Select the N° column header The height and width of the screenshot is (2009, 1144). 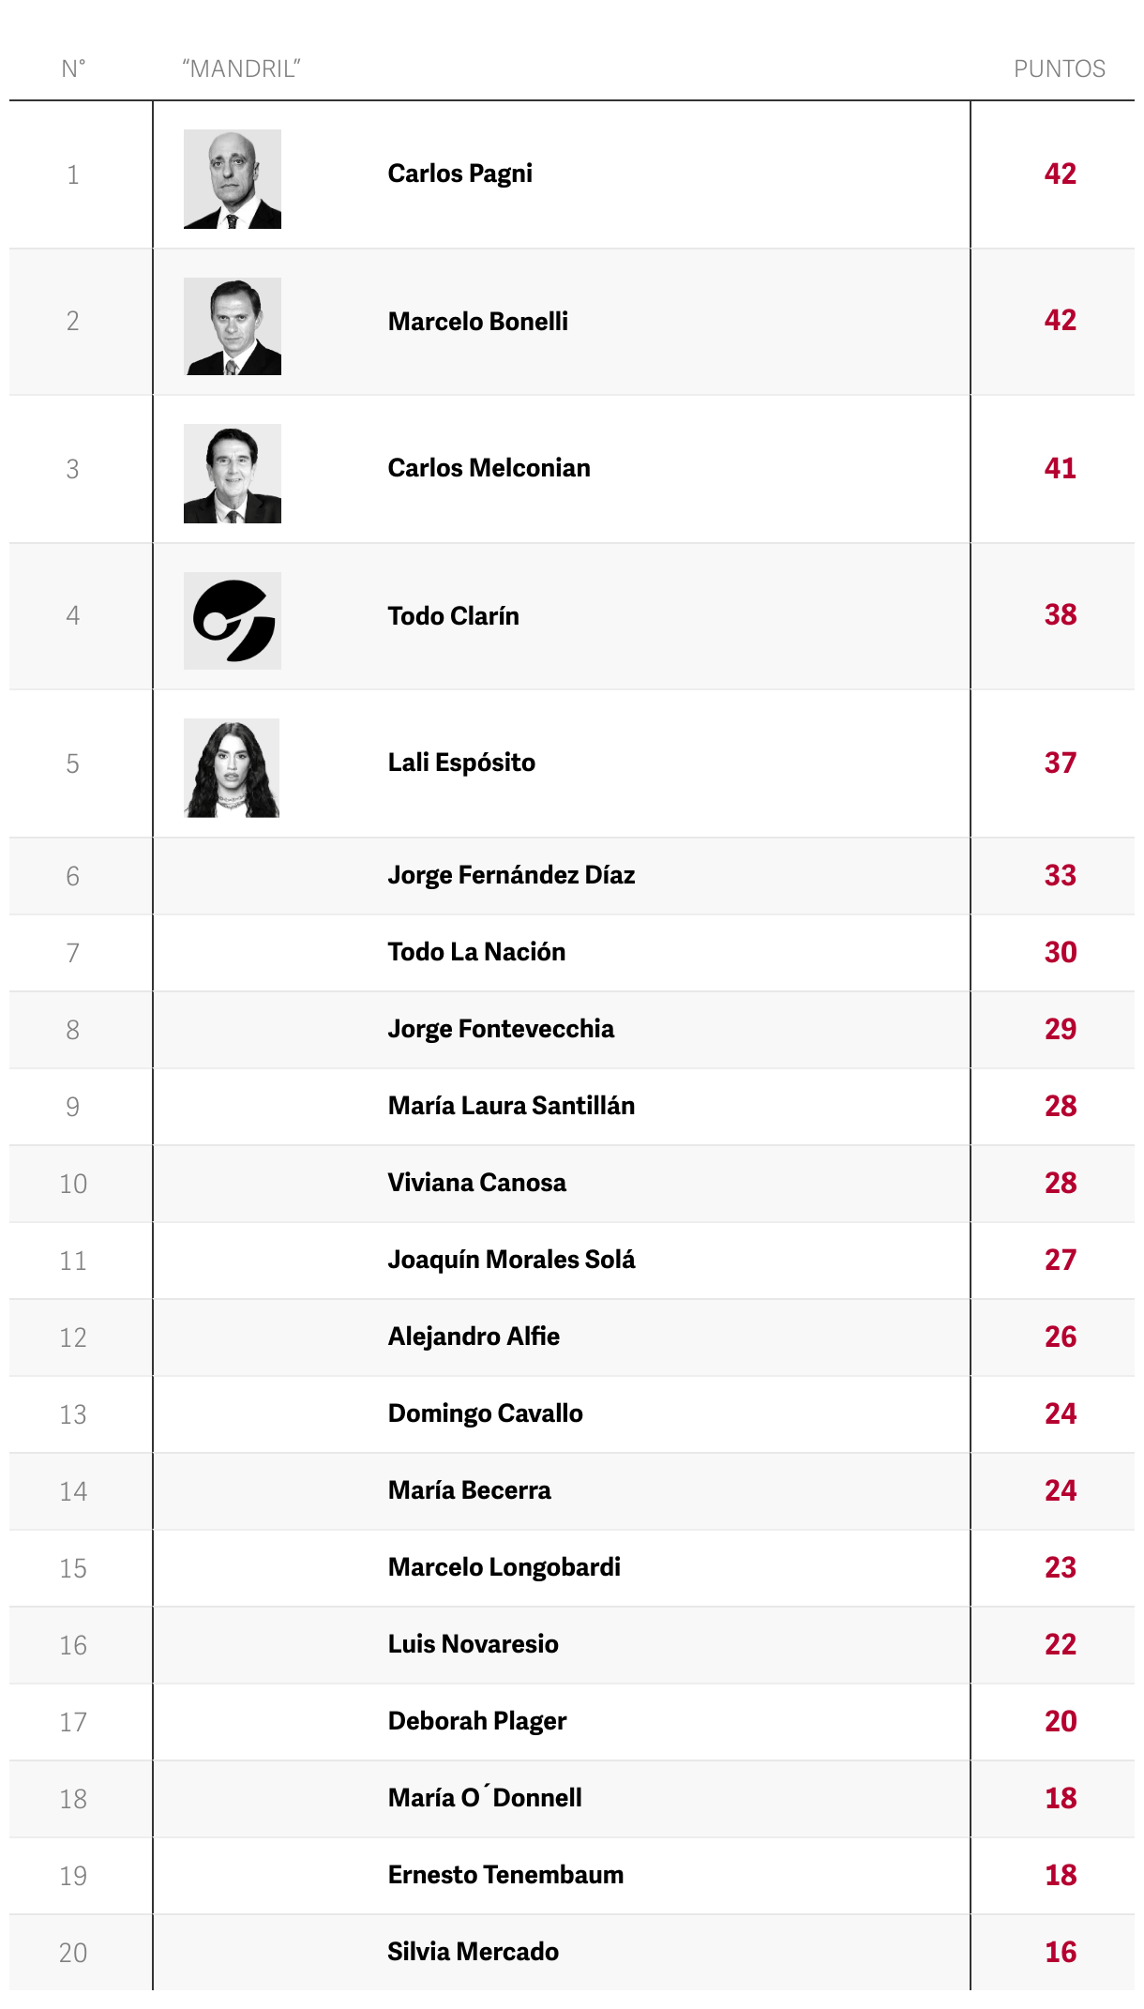[73, 68]
